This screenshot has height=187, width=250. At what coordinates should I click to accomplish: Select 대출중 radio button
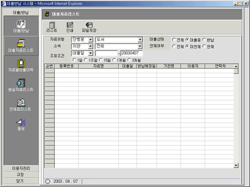point(187,40)
